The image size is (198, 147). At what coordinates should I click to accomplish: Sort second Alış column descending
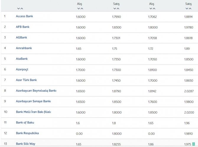click(x=151, y=9)
